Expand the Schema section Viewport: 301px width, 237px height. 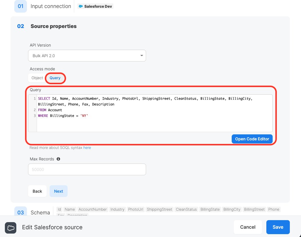coord(40,212)
